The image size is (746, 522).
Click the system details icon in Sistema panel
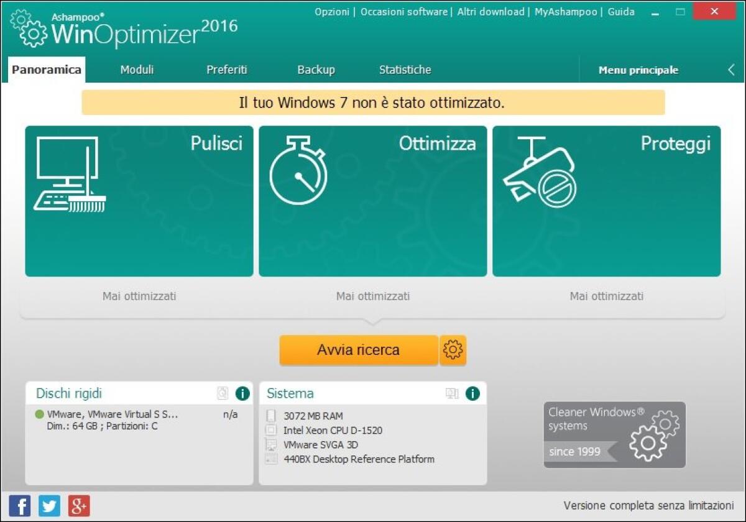point(453,393)
